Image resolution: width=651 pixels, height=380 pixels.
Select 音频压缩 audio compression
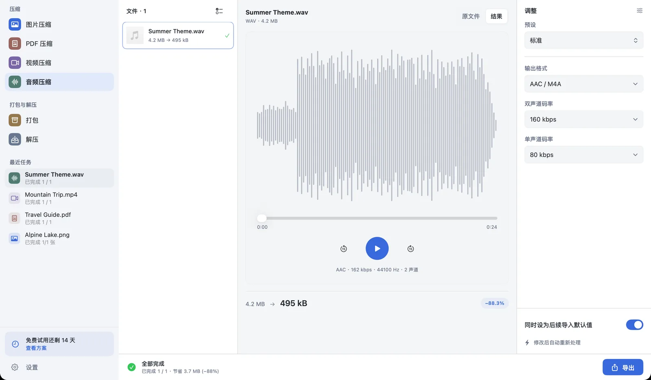tap(59, 82)
